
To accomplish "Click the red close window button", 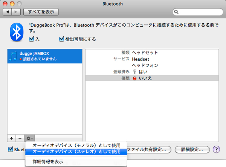I will point(5,4).
